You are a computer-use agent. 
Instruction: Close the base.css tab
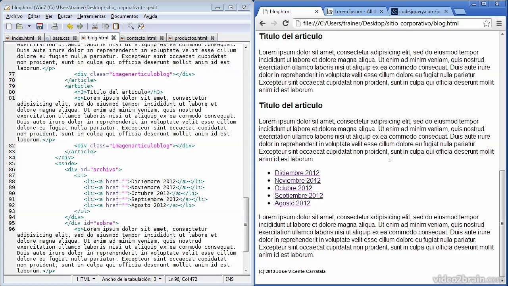click(x=75, y=38)
